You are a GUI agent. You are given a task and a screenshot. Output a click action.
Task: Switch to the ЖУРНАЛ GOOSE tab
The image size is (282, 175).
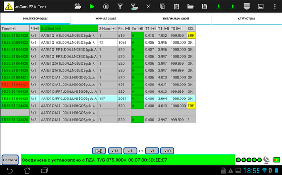tap(106, 19)
